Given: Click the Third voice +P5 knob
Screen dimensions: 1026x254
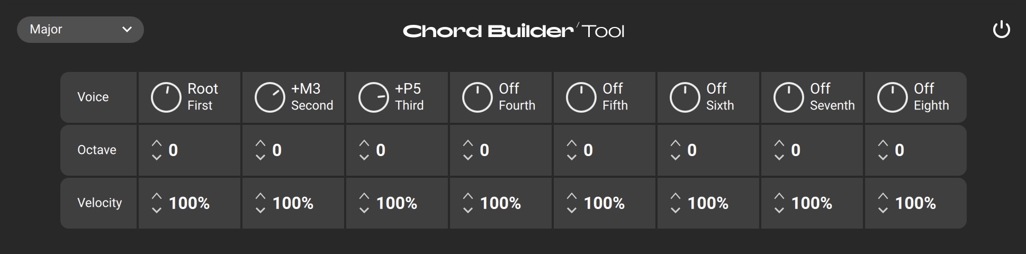Looking at the screenshot, I should [x=374, y=97].
